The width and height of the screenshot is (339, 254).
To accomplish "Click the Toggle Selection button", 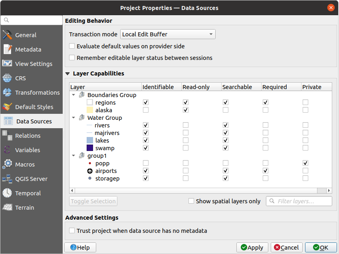I will (x=93, y=201).
